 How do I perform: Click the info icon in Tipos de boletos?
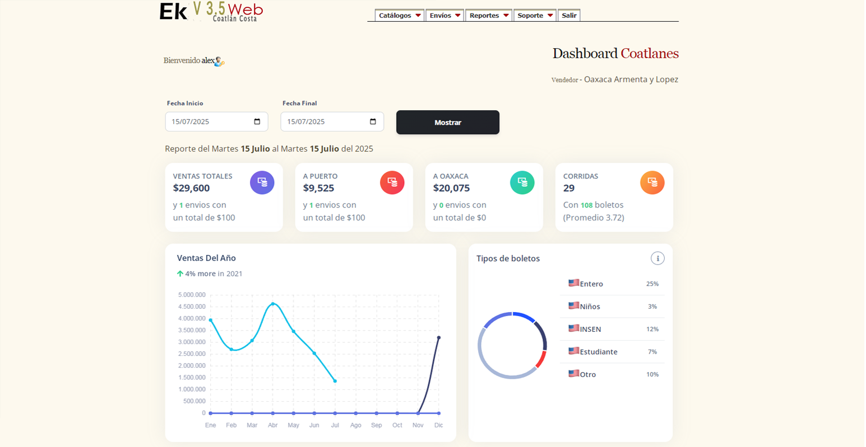pyautogui.click(x=657, y=258)
